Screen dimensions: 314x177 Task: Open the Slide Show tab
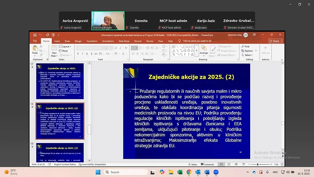[124, 41]
